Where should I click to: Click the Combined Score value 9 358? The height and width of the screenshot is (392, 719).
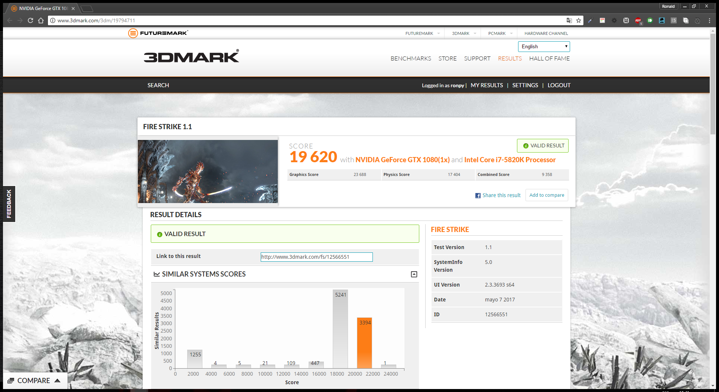coord(547,175)
